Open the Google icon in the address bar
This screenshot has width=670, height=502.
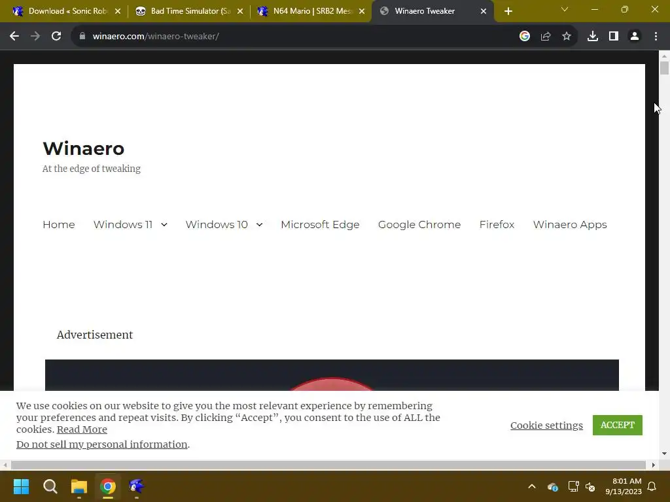point(525,37)
